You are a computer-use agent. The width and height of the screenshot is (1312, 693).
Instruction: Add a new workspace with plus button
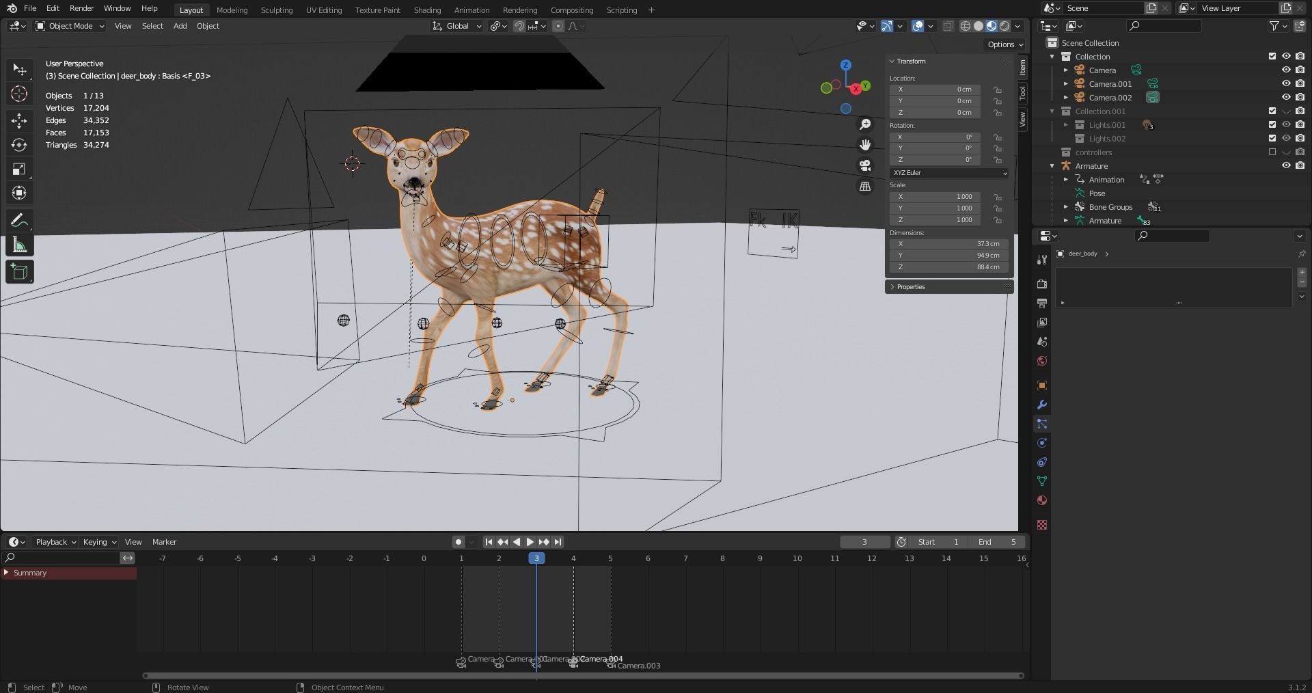click(651, 10)
